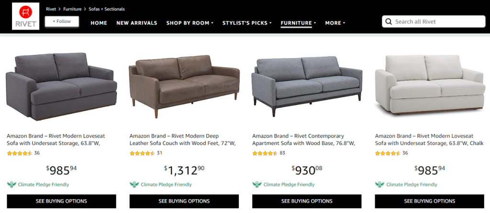The height and width of the screenshot is (213, 490).
Task: Expand the More dropdown menu
Action: pos(335,23)
